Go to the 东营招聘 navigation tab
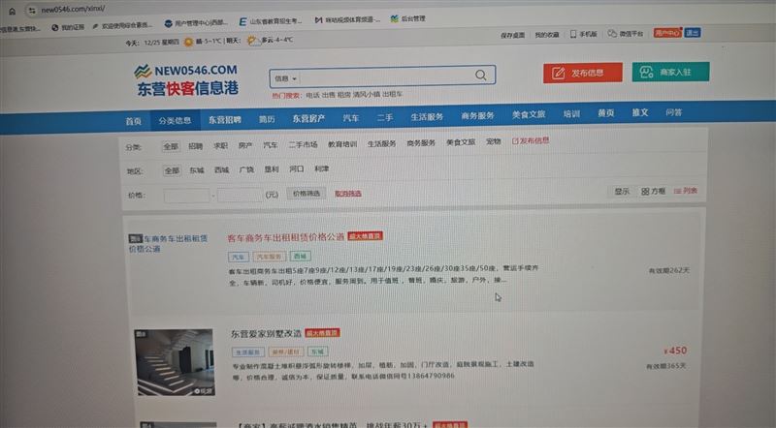The width and height of the screenshot is (776, 428). pyautogui.click(x=224, y=119)
